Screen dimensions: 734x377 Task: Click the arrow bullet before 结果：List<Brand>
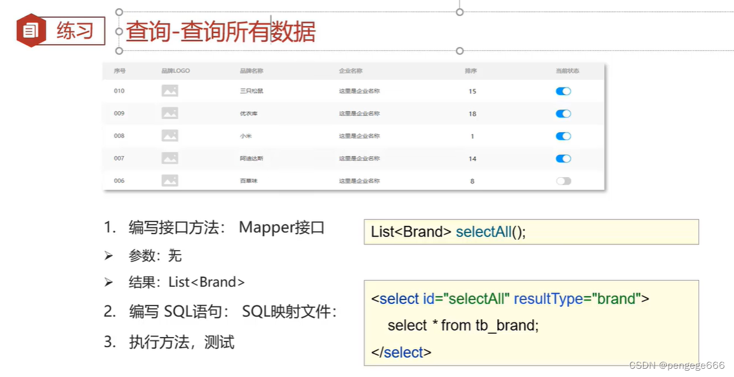click(109, 282)
